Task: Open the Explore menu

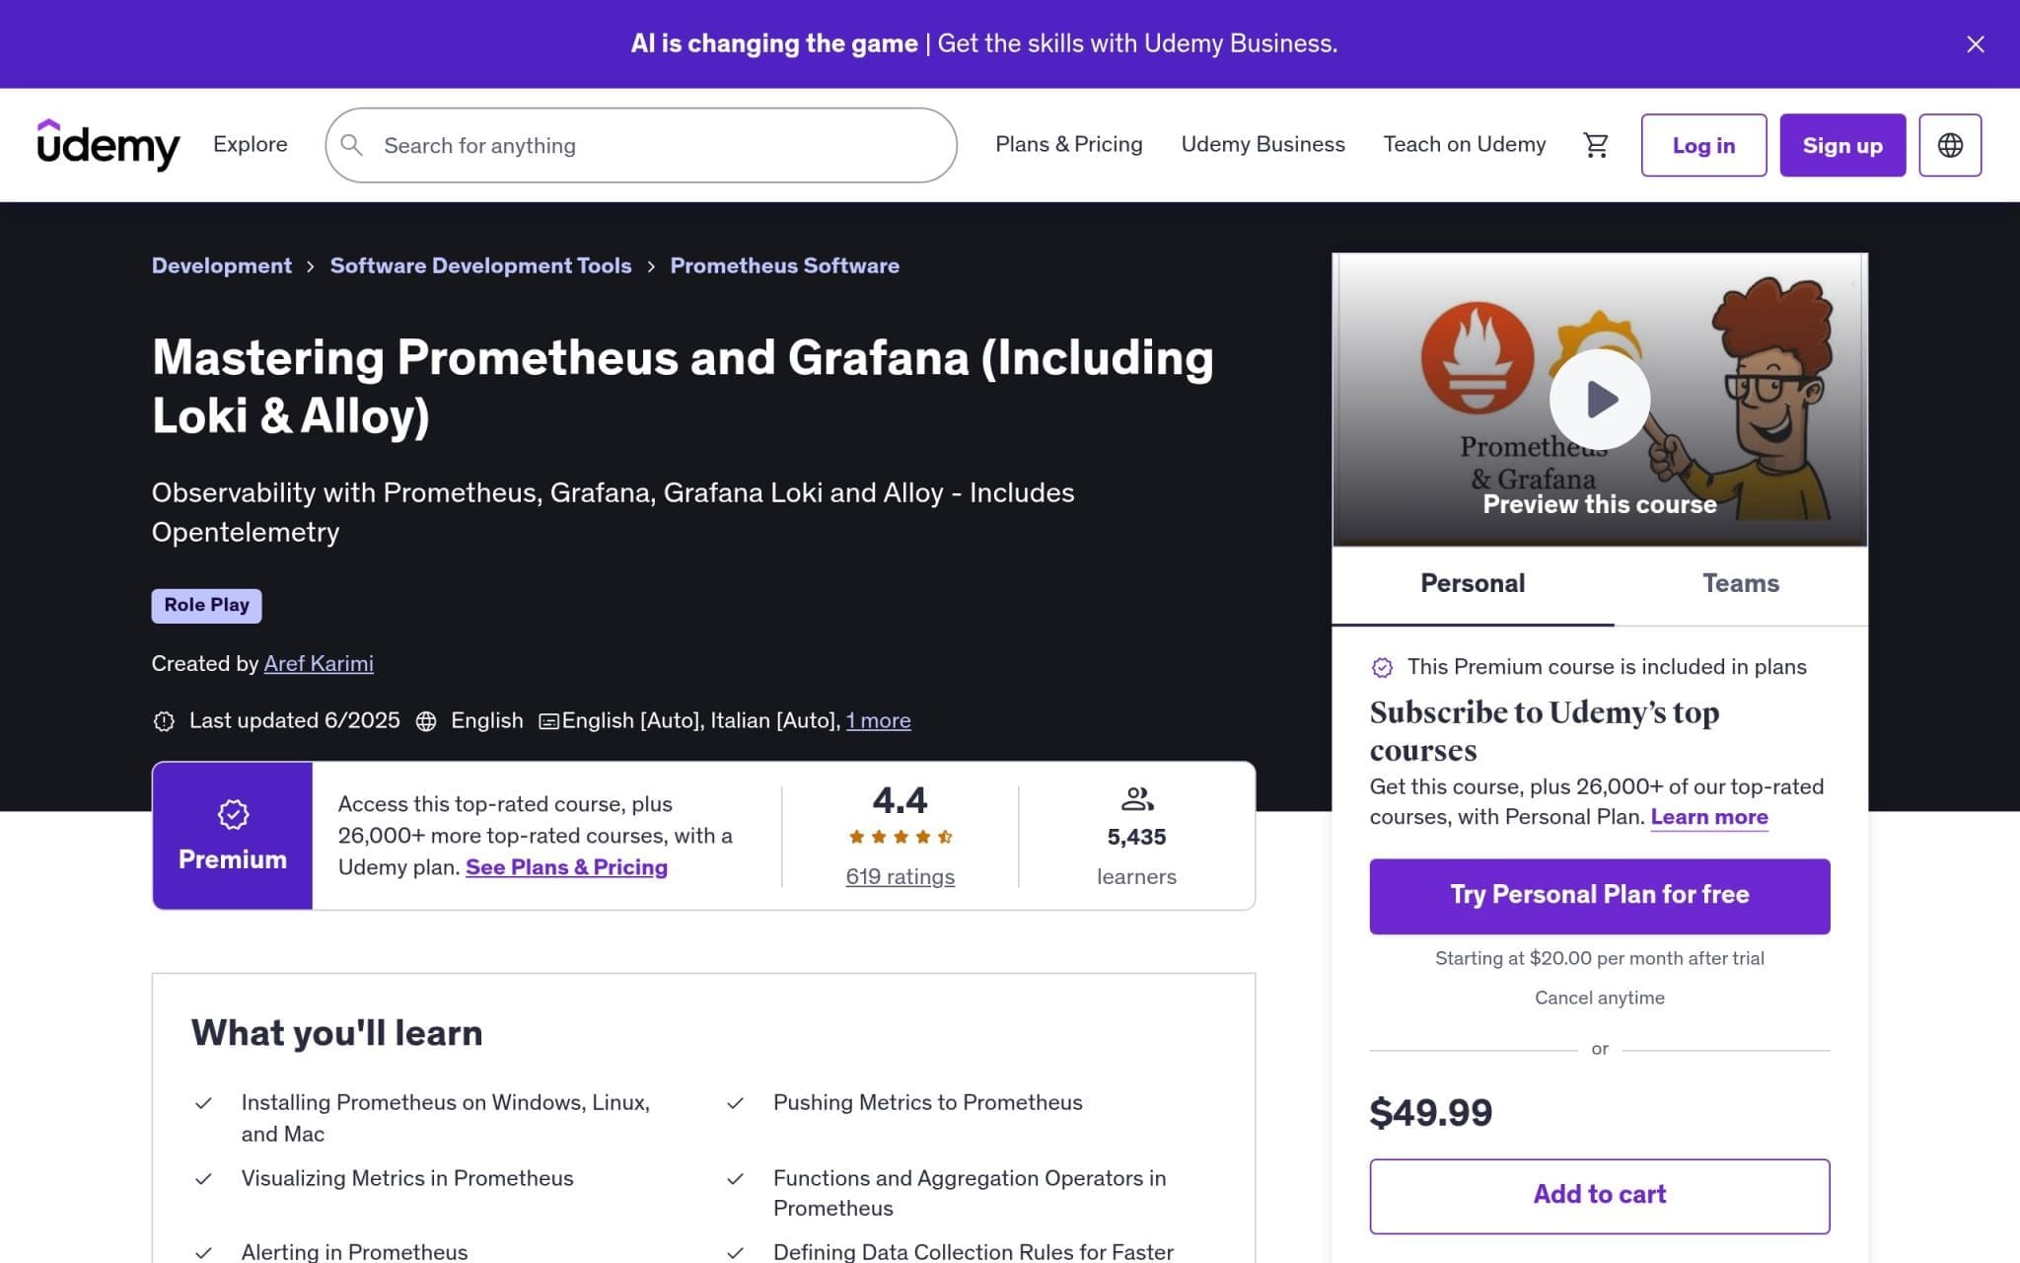Action: pyautogui.click(x=250, y=144)
